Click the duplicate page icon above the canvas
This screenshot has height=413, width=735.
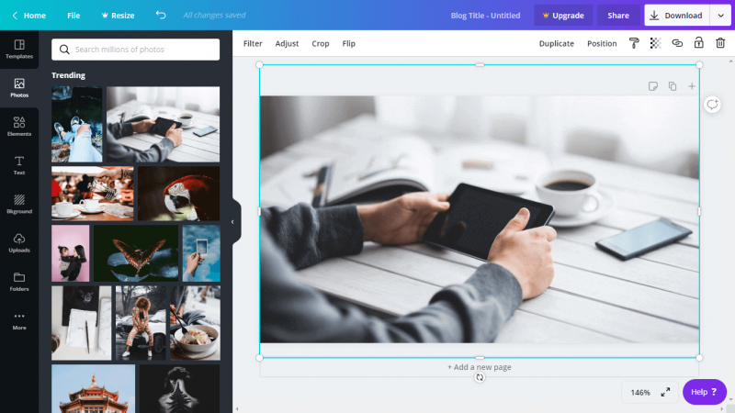(673, 86)
